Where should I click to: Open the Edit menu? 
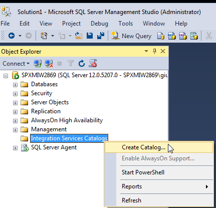pos(25,24)
